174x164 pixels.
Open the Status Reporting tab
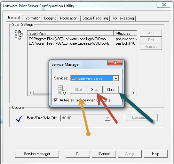click(x=95, y=18)
